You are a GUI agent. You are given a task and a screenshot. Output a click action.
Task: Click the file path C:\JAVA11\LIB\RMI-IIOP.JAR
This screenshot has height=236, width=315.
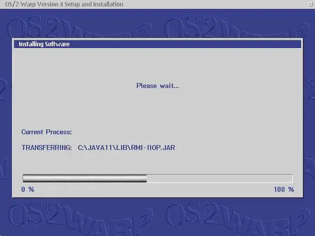[x=126, y=147]
